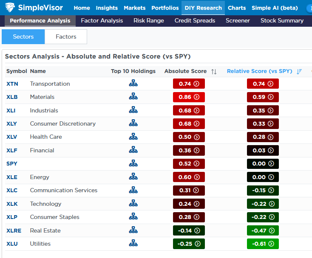312x258 pixels.
Task: Open the Factor Analysis tab
Action: point(102,20)
